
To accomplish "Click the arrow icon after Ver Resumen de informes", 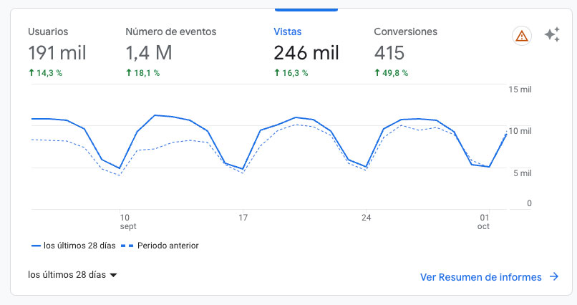I will click(553, 277).
